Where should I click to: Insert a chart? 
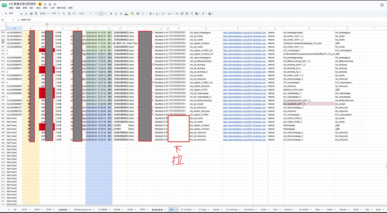pyautogui.click(x=187, y=14)
